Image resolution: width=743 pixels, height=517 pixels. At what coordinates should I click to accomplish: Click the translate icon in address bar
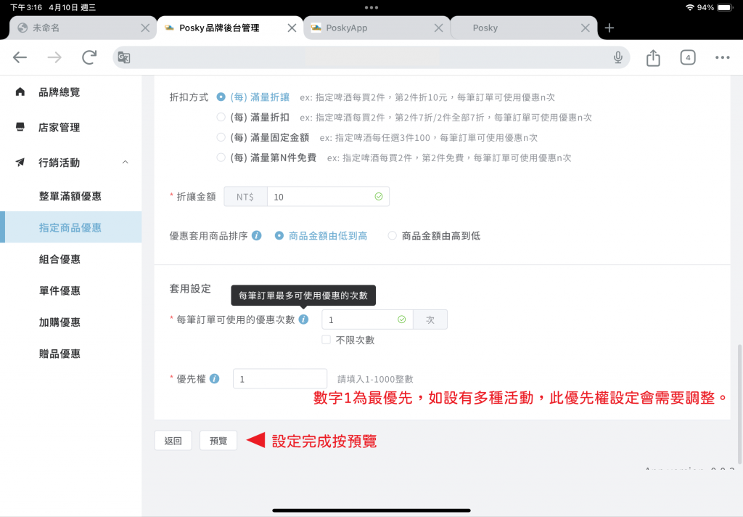coord(123,57)
